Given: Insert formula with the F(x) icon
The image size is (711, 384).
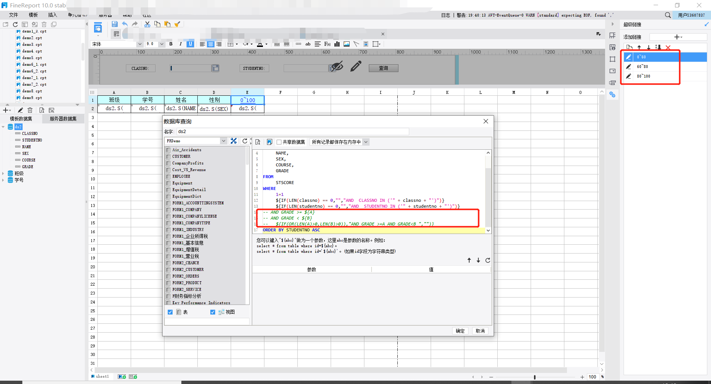Looking at the screenshot, I should [327, 44].
